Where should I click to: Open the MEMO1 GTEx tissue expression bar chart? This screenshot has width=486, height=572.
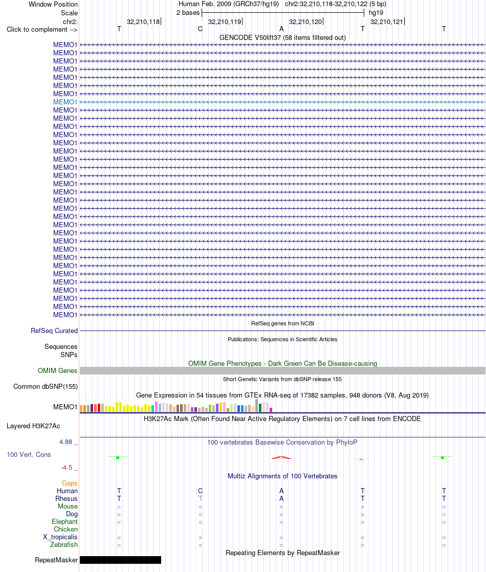click(x=176, y=406)
